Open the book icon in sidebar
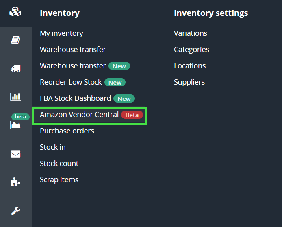282x227 pixels. click(15, 40)
